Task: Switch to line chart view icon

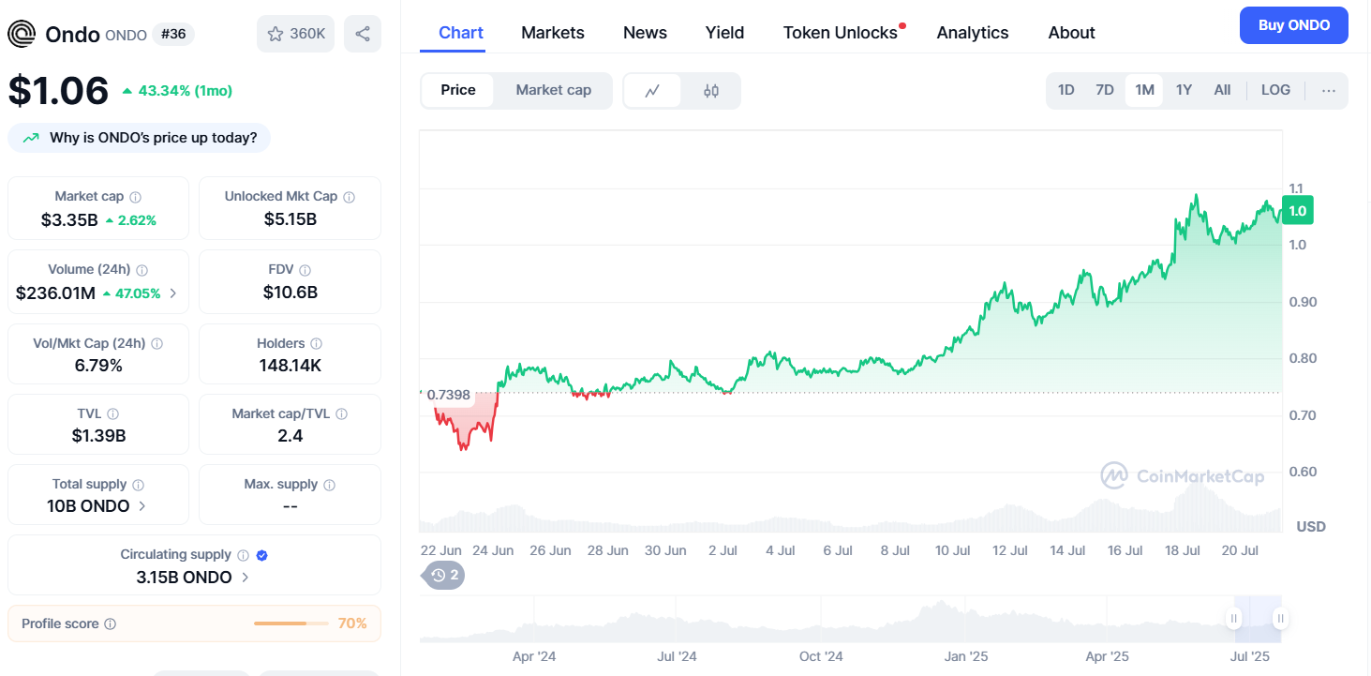Action: pyautogui.click(x=652, y=91)
